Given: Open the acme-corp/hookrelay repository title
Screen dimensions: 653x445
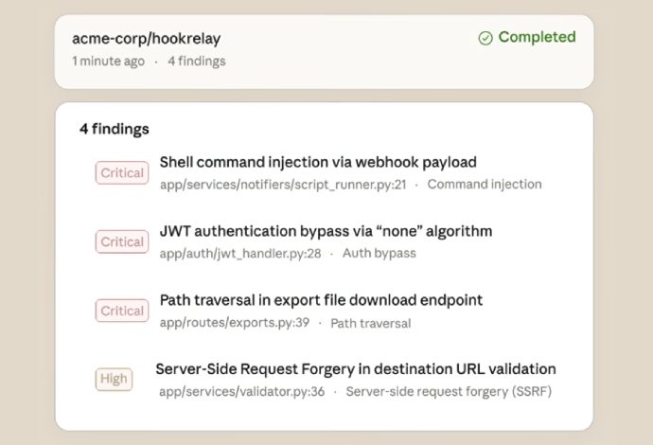Looking at the screenshot, I should 147,39.
